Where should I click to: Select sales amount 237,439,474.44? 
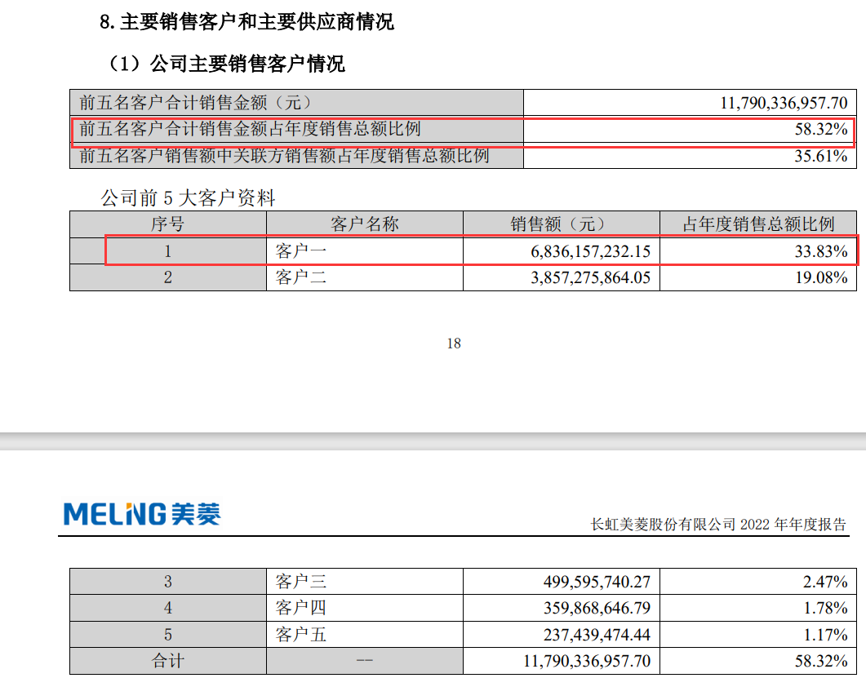(597, 635)
